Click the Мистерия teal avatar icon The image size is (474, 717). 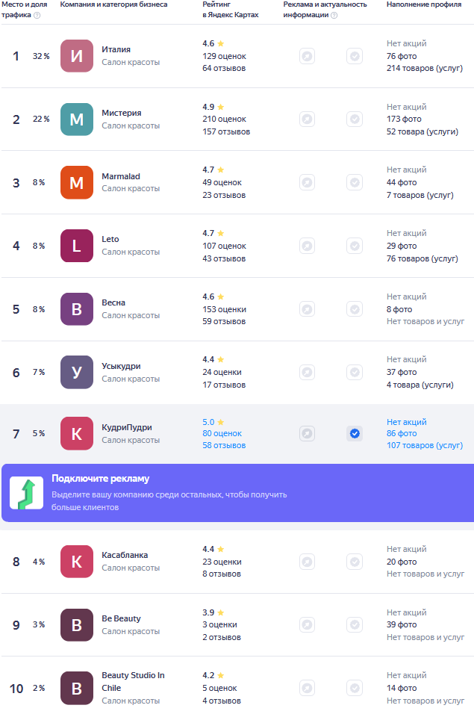click(77, 119)
